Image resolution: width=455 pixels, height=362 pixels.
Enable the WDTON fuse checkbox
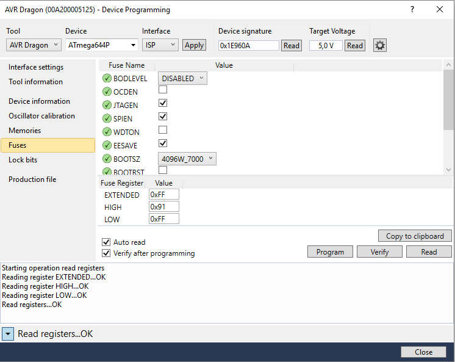163,129
